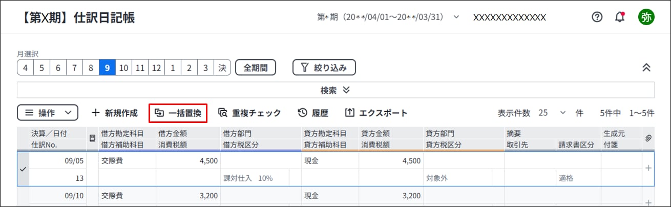Open notifications bell icon
The image size is (671, 207).
tap(620, 17)
